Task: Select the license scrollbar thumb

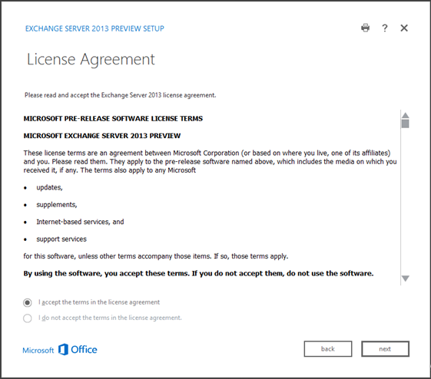Action: click(x=405, y=124)
